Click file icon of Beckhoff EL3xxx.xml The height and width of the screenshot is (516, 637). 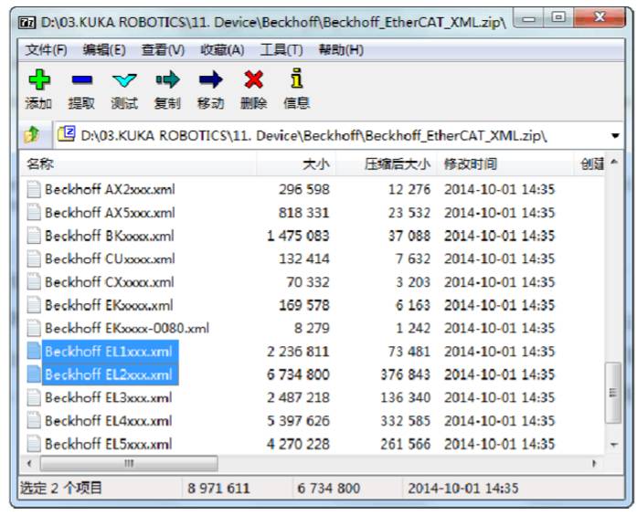coord(34,397)
